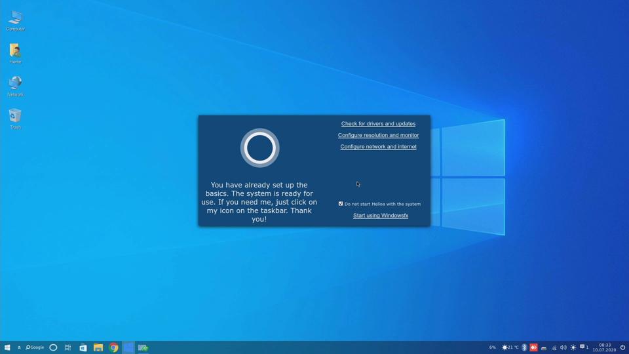Open the network signal tray icon

[x=554, y=347]
